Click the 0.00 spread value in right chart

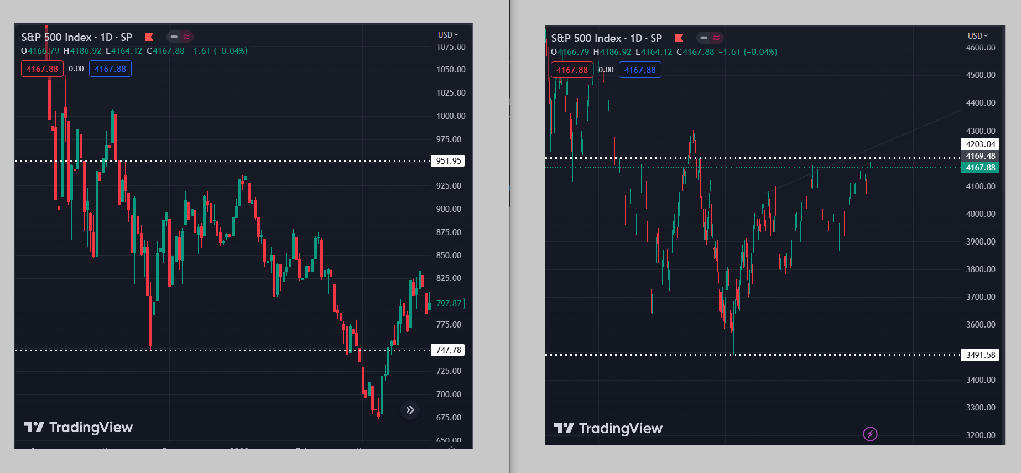[606, 70]
